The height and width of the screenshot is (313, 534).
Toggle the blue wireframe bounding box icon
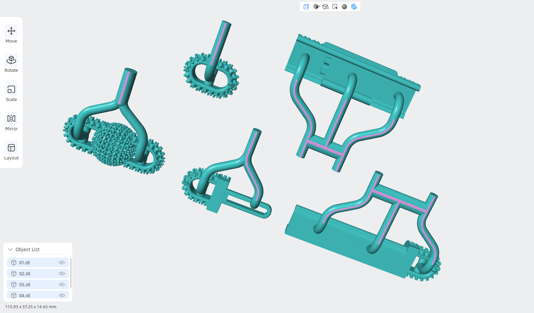(306, 7)
